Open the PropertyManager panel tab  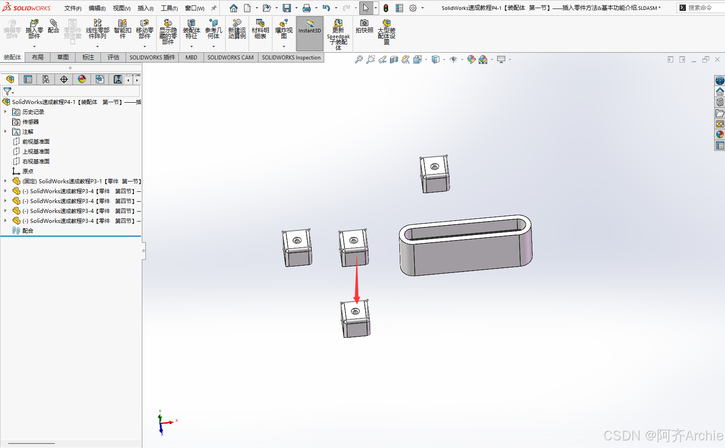pyautogui.click(x=28, y=79)
